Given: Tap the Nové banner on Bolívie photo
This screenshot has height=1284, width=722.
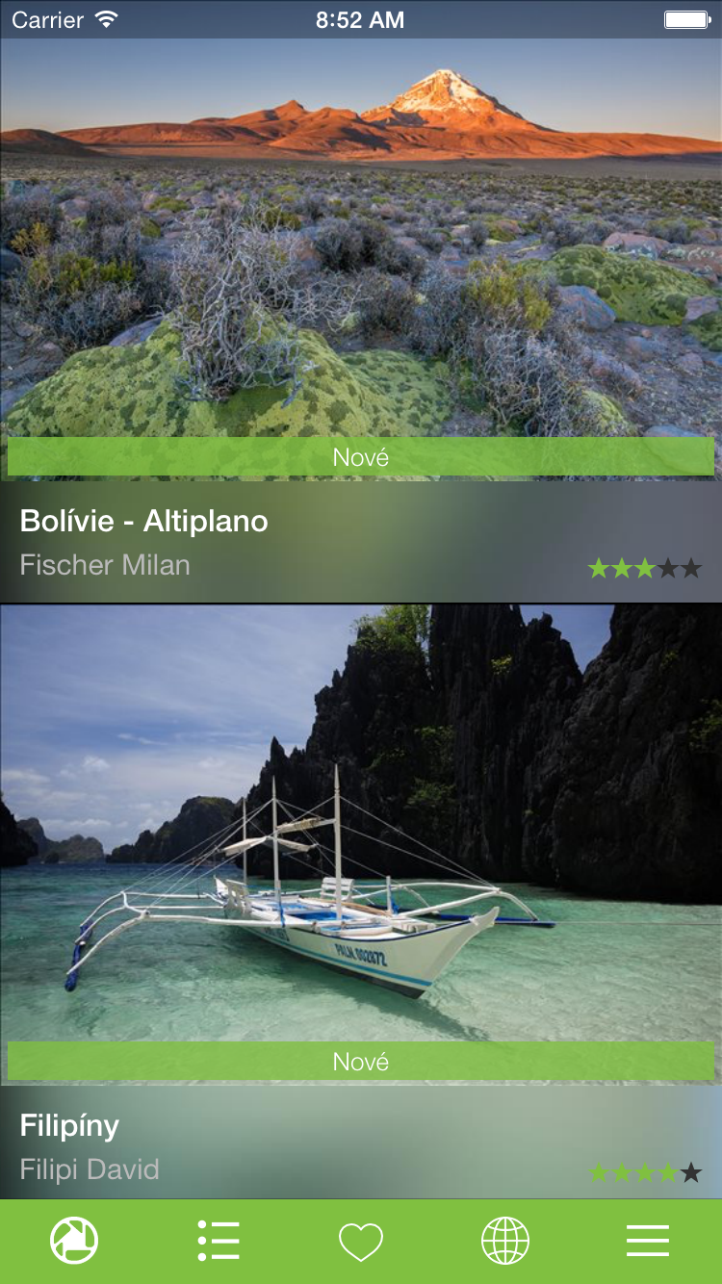Looking at the screenshot, I should (361, 456).
